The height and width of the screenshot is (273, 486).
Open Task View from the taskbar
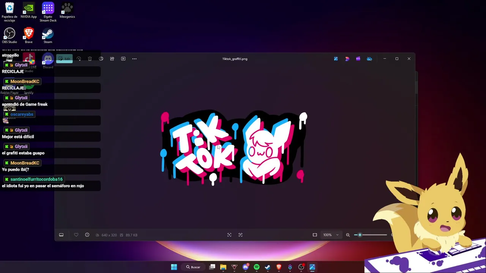212,267
